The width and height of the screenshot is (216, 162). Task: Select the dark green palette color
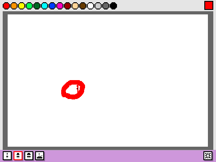[37, 6]
